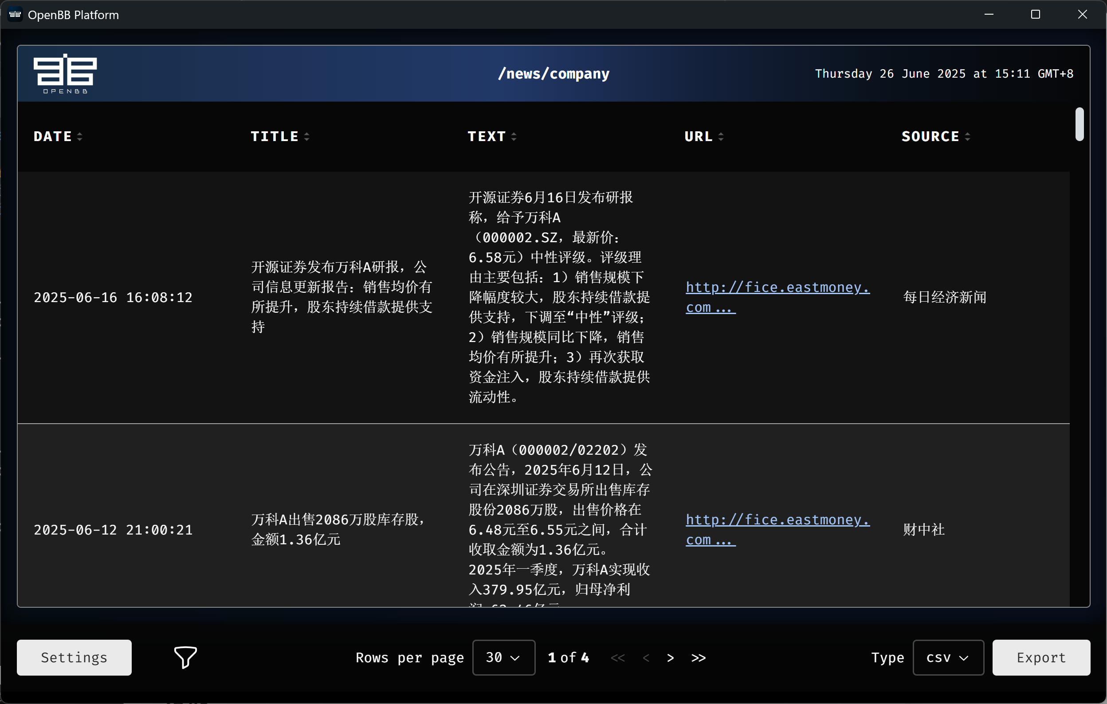Sort by the TITLE column arrows
Image resolution: width=1107 pixels, height=704 pixels.
click(306, 137)
